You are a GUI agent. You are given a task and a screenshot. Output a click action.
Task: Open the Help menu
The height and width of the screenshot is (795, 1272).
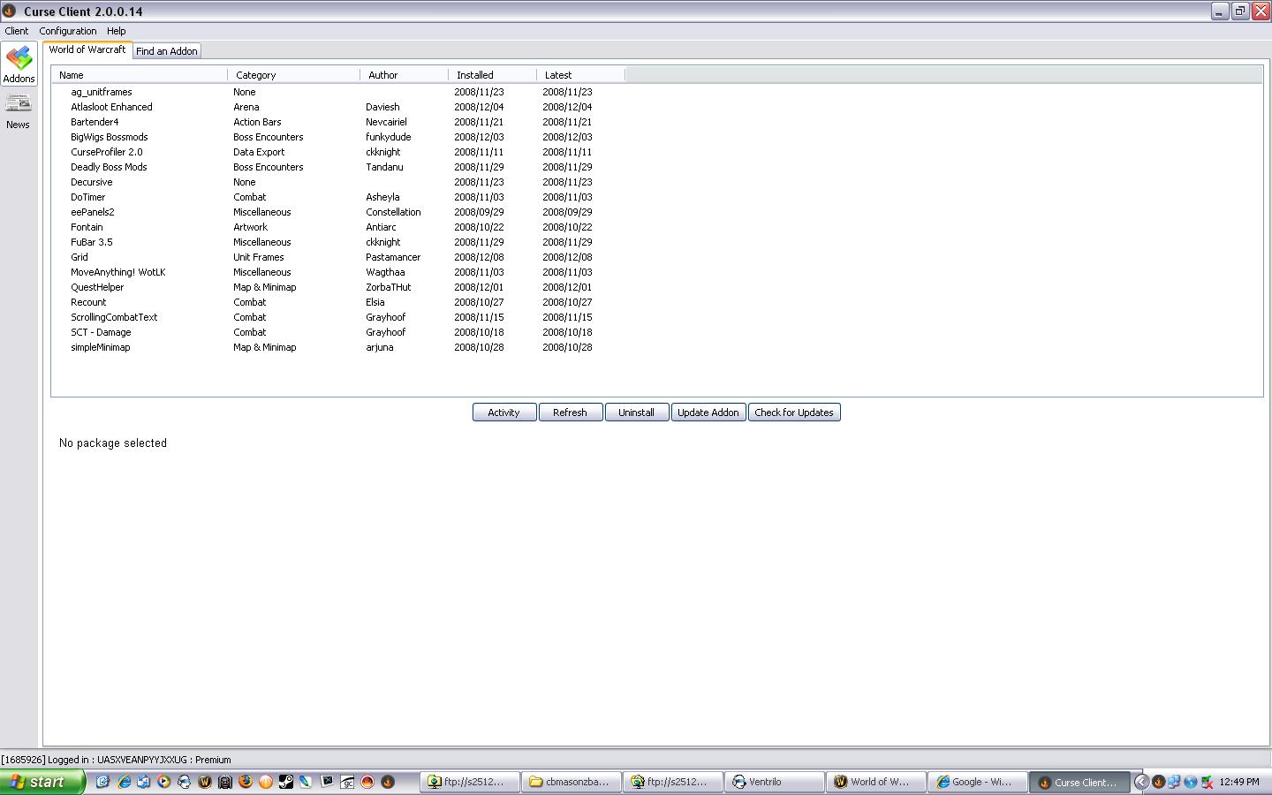[116, 31]
